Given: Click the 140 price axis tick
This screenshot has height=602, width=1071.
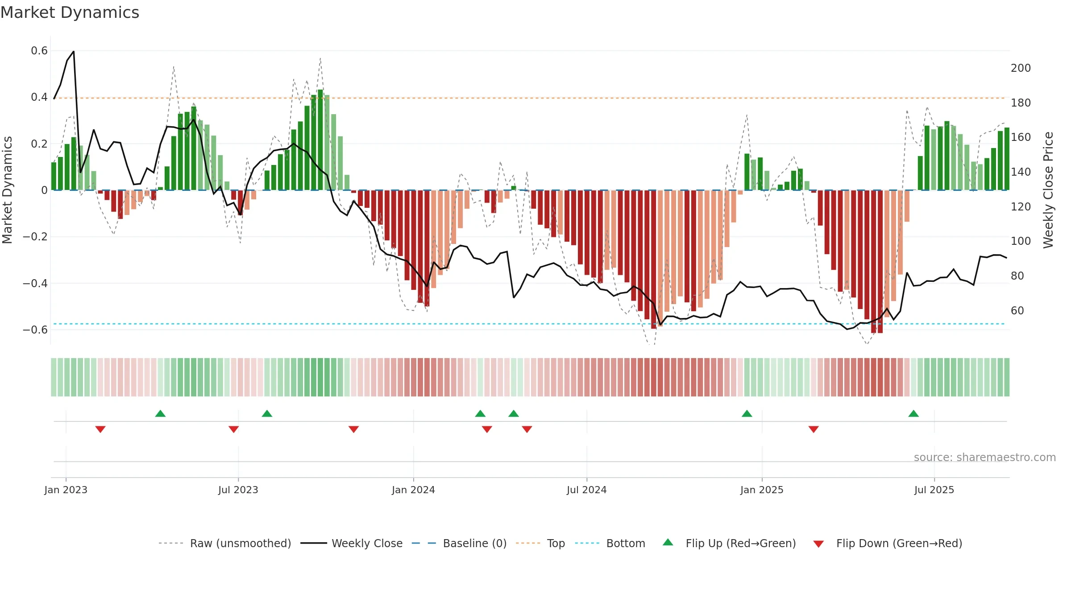Looking at the screenshot, I should 1021,172.
